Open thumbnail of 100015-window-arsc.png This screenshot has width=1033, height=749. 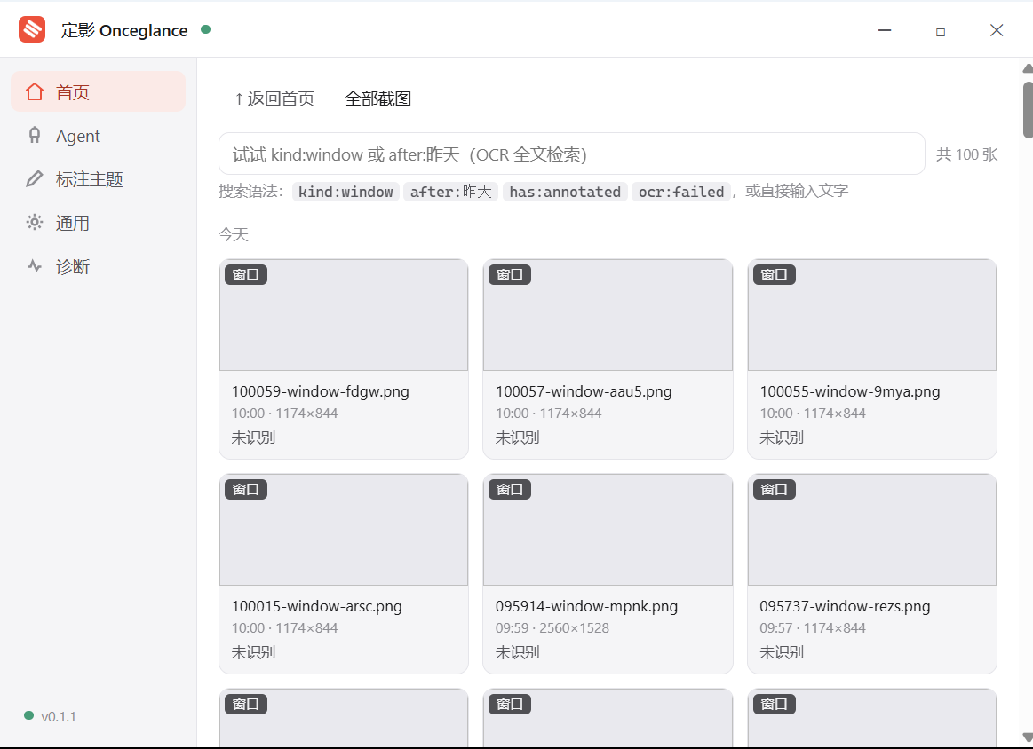[344, 530]
